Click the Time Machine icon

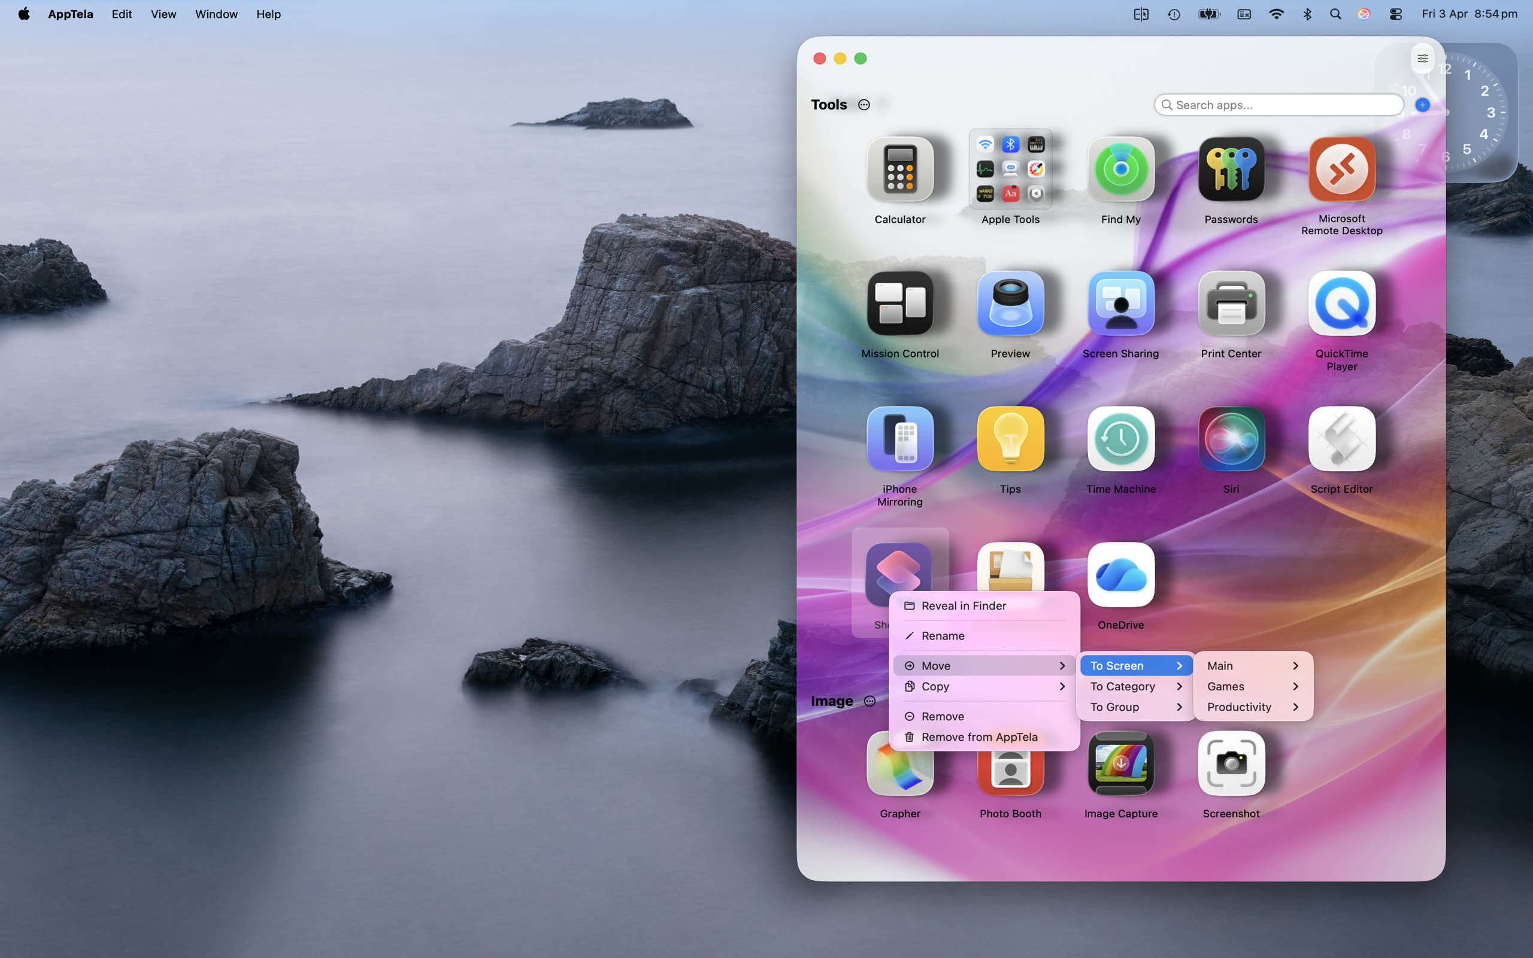pos(1120,439)
